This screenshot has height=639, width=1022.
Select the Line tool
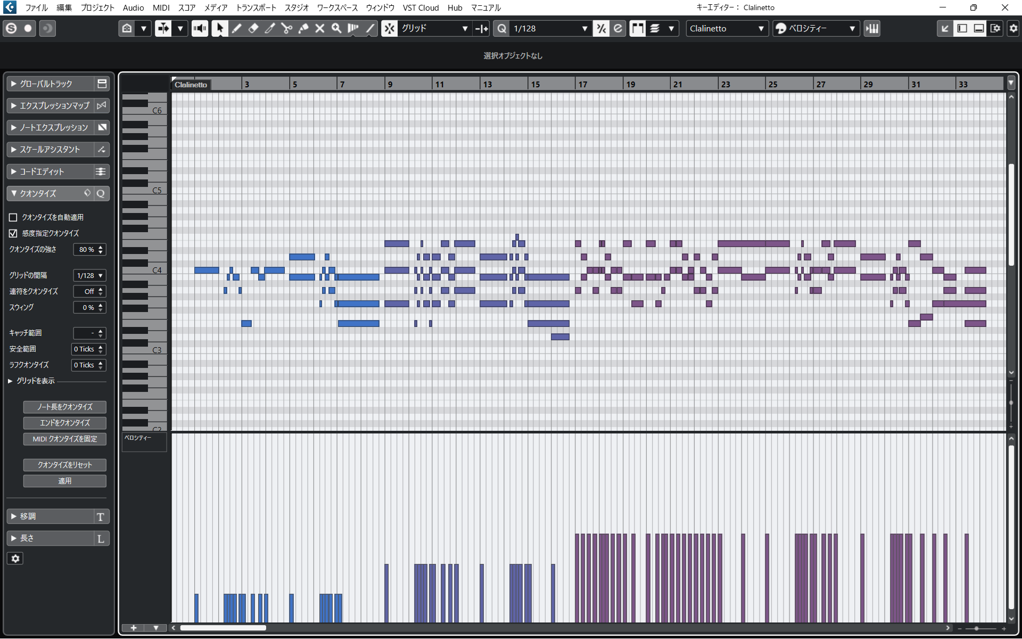pos(370,28)
